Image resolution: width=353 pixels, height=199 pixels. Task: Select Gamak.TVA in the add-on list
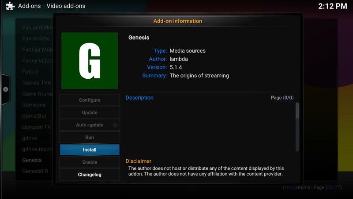click(37, 83)
